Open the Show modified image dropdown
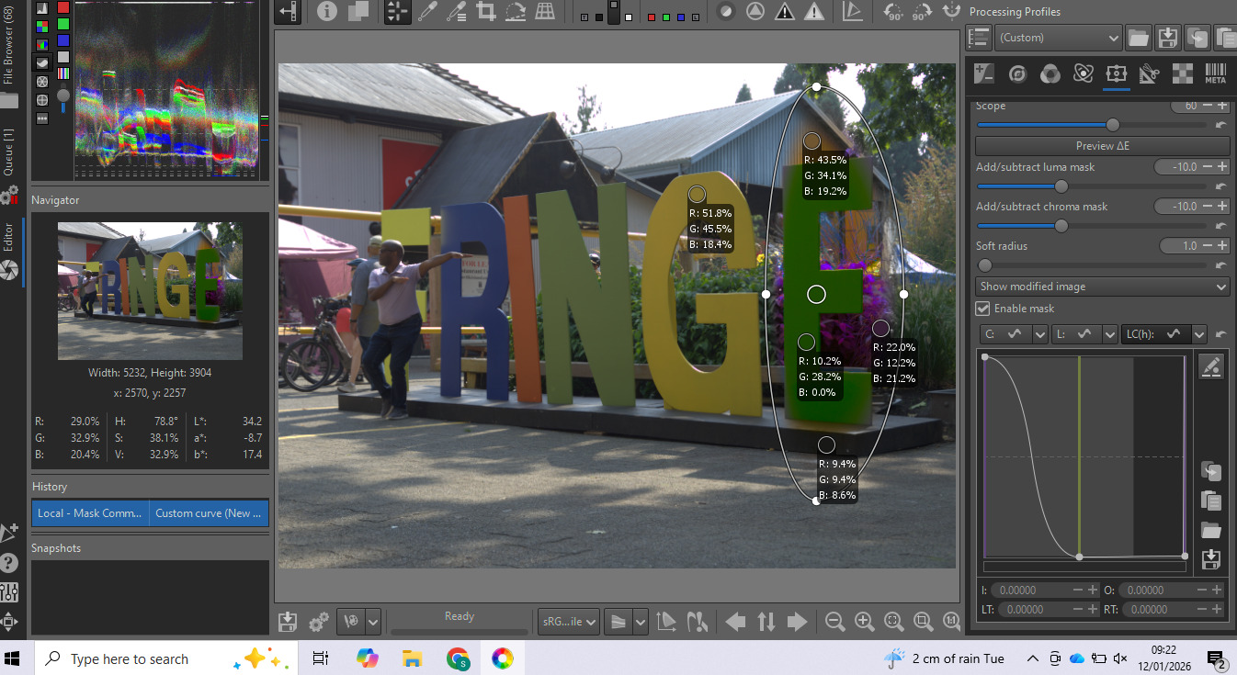The height and width of the screenshot is (675, 1237). click(x=1102, y=287)
